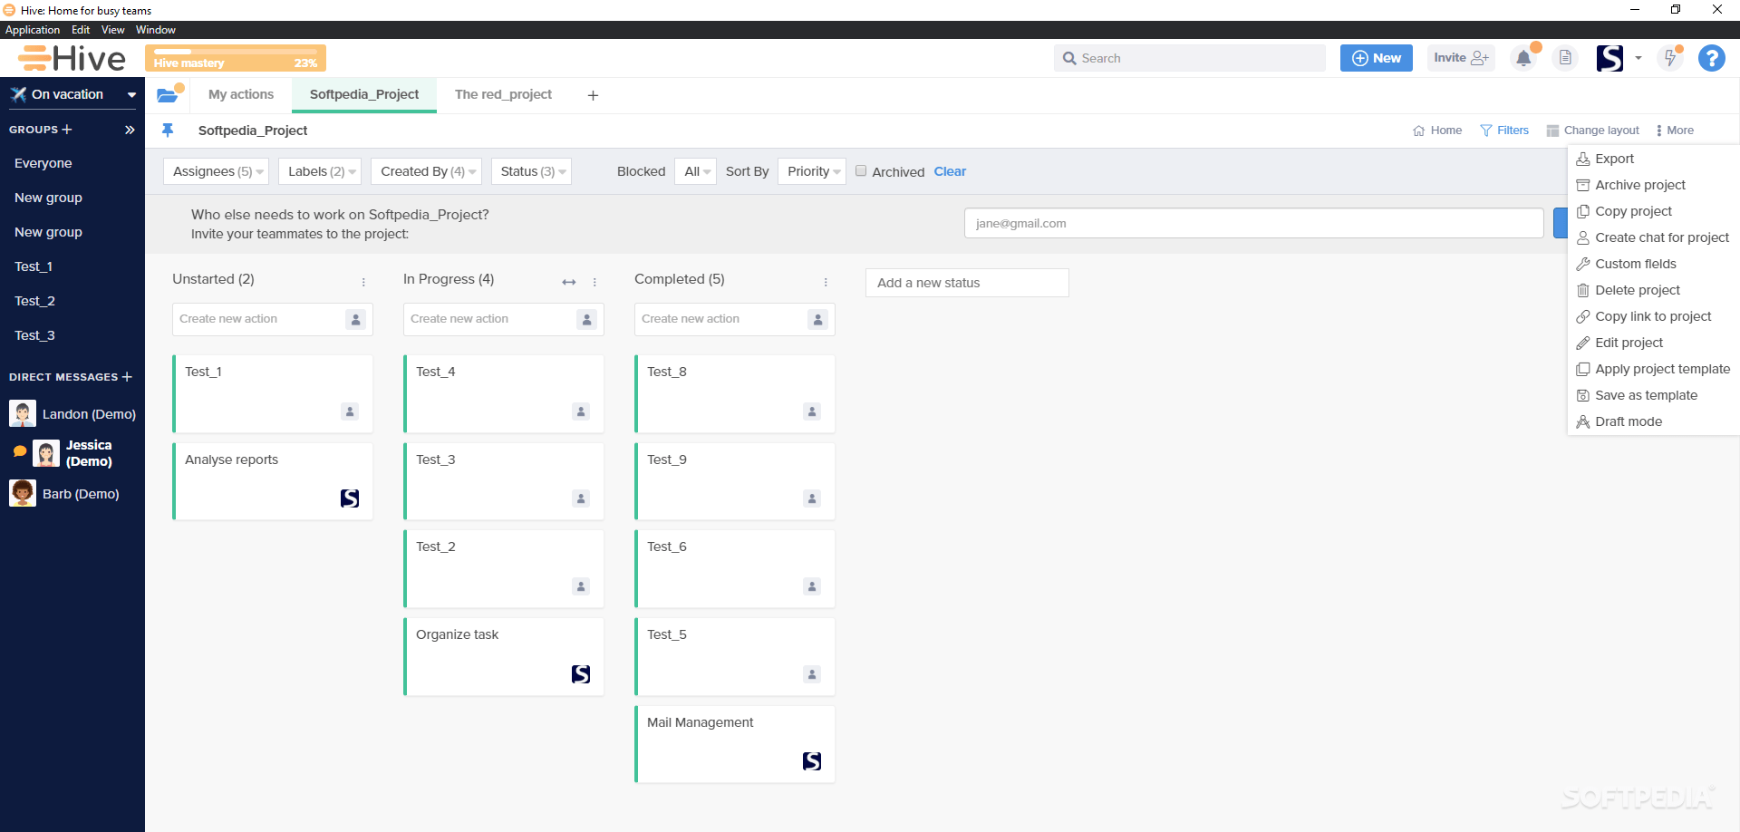The height and width of the screenshot is (832, 1740).
Task: Open Jessica (Demo) direct message
Action: 72,453
